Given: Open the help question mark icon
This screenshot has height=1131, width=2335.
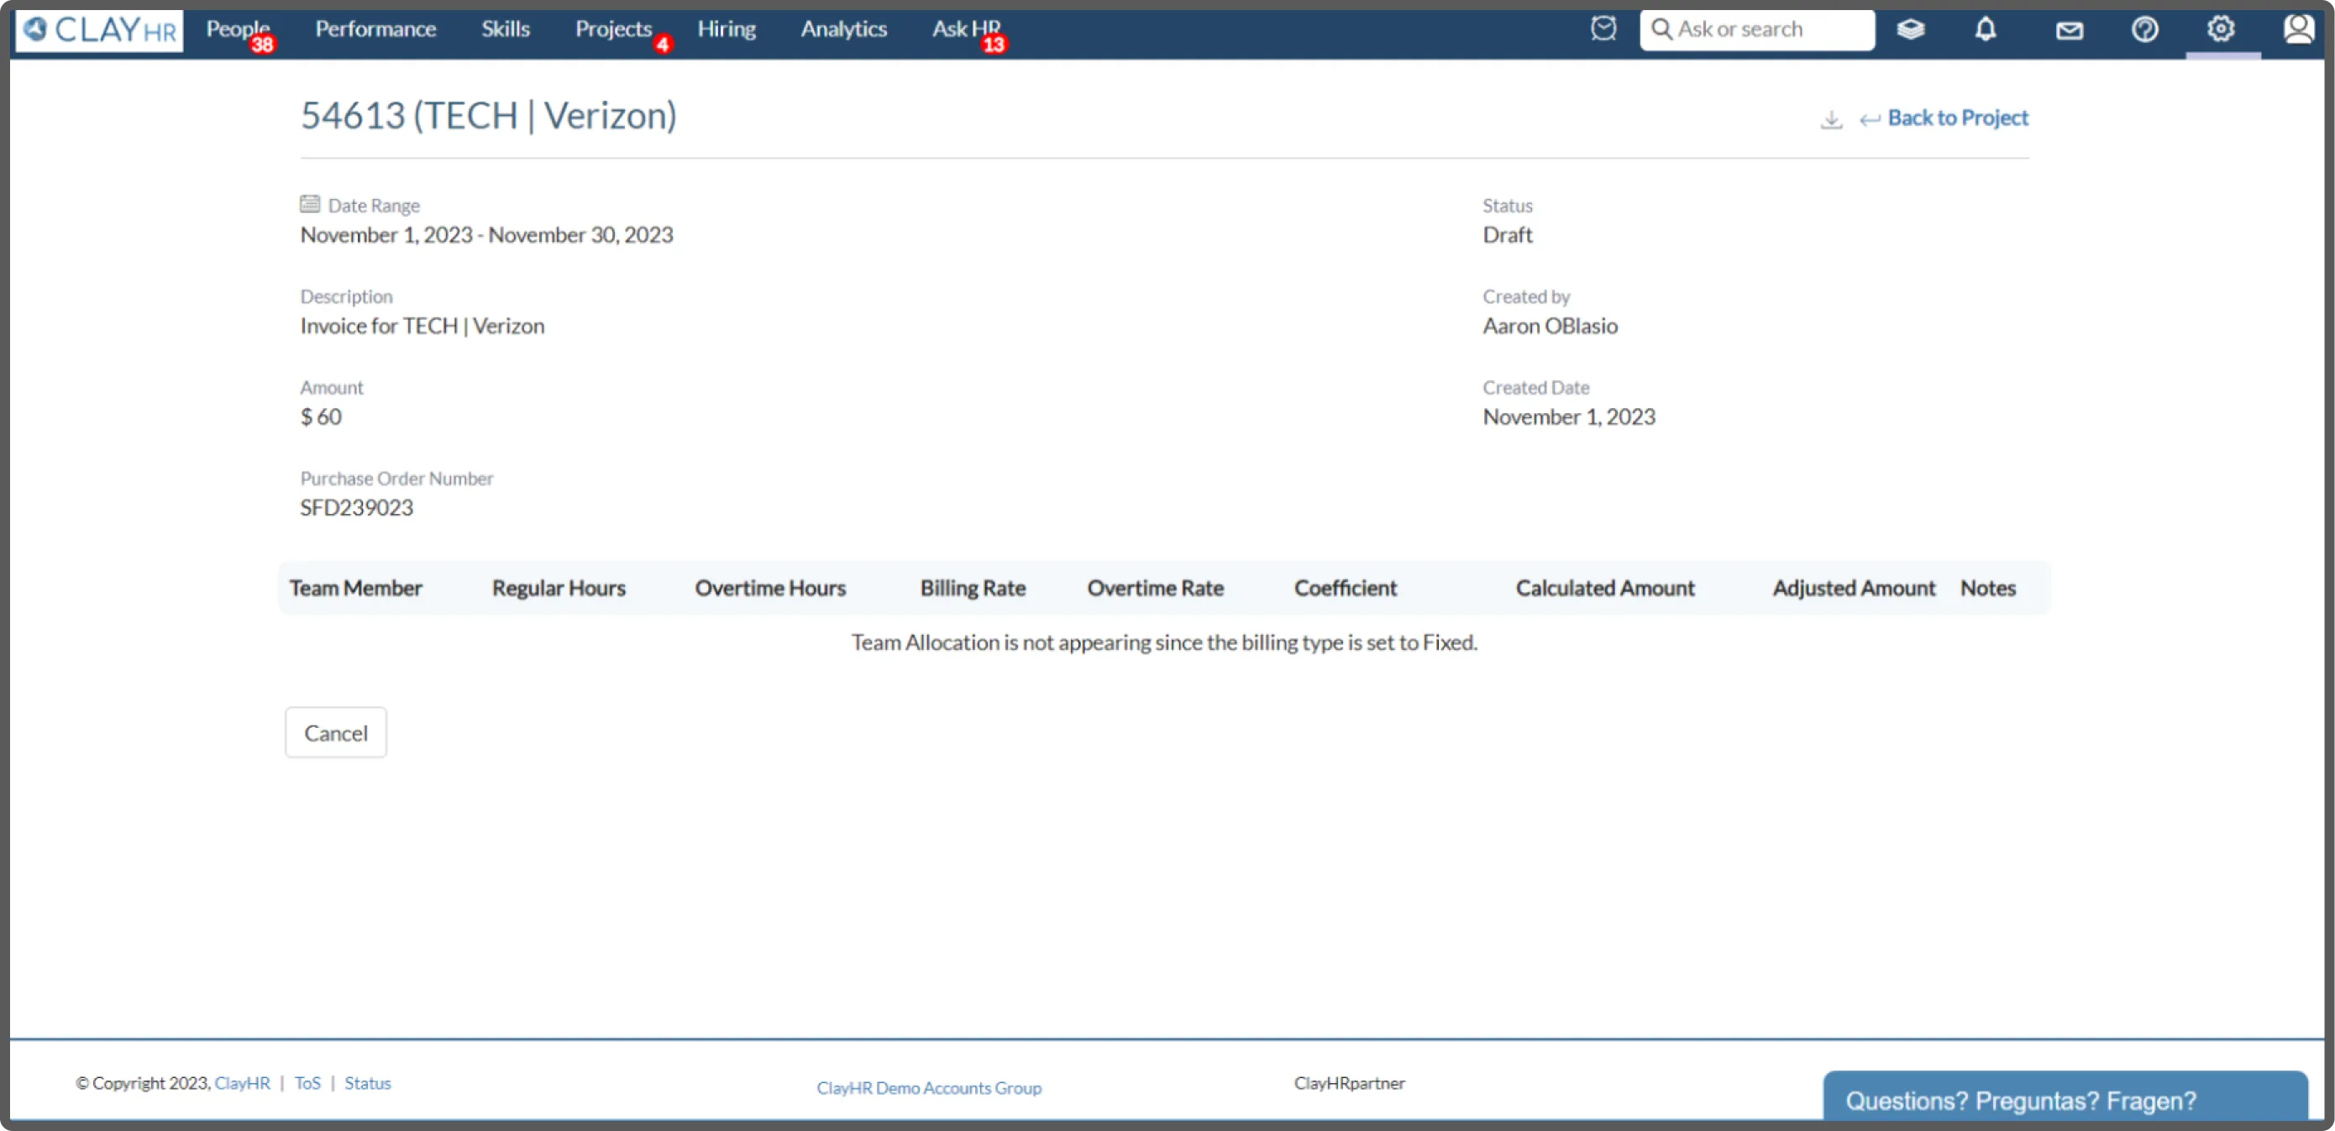Looking at the screenshot, I should point(2143,30).
